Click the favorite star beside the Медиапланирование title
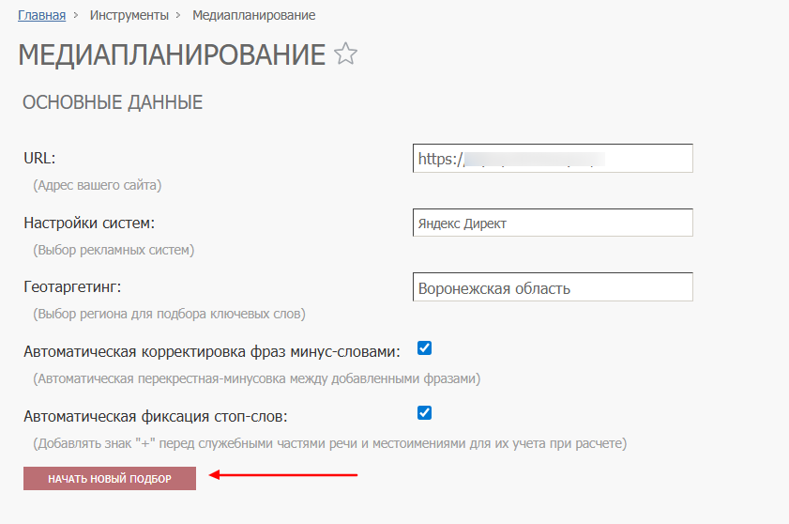Image resolution: width=789 pixels, height=524 pixels. click(346, 54)
